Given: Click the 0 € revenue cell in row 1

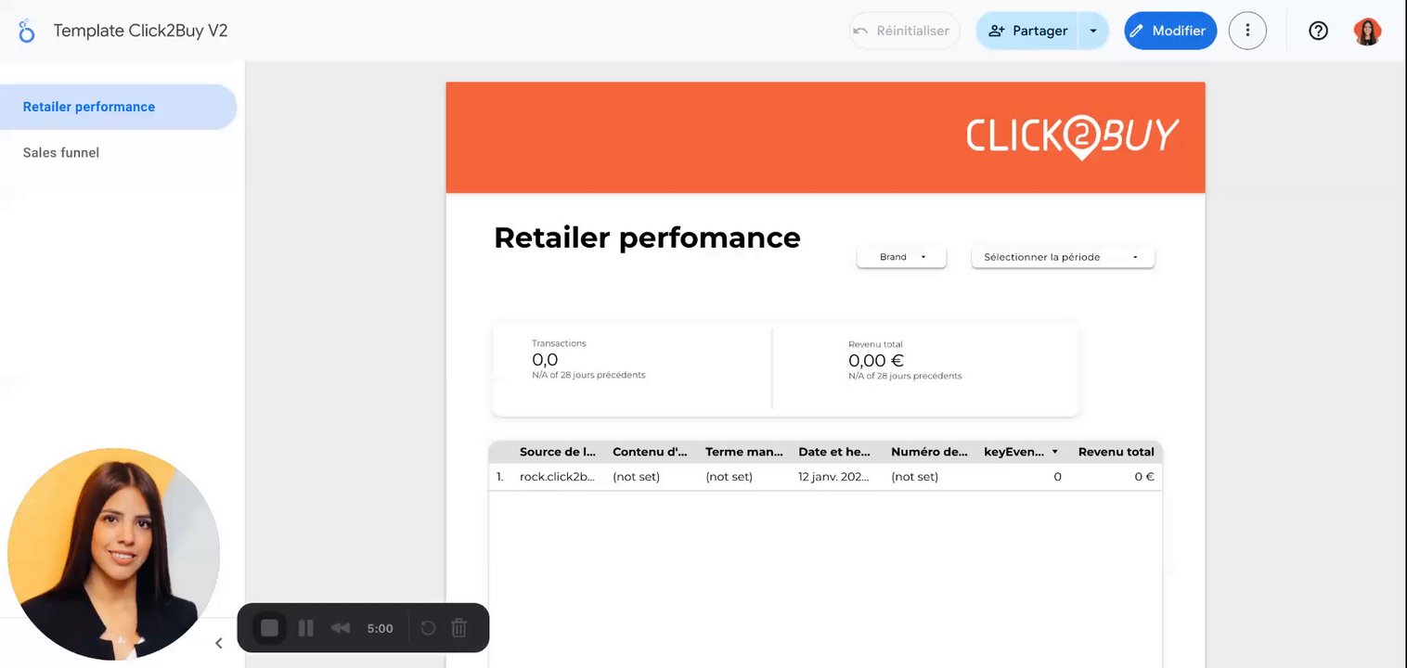Looking at the screenshot, I should click(1144, 477).
